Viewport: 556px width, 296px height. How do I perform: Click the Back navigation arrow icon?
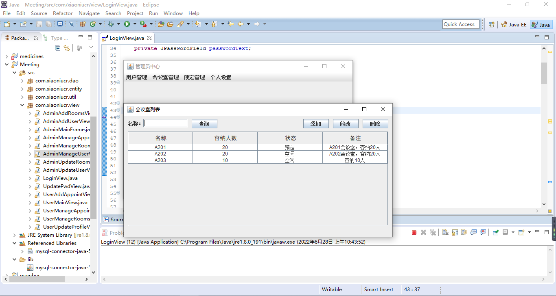pos(241,24)
